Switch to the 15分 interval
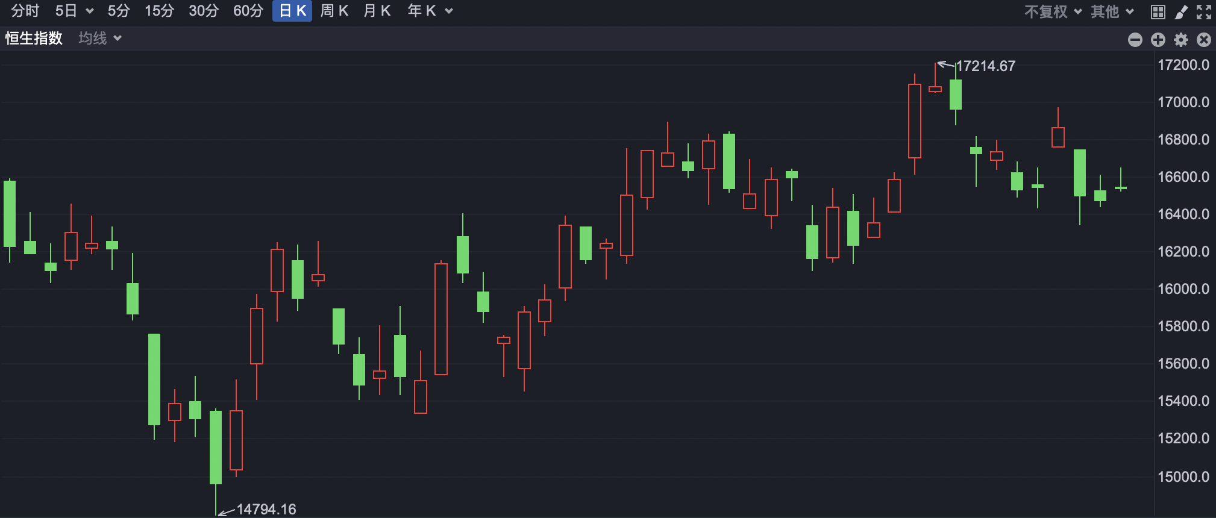1216x518 pixels. click(x=159, y=11)
